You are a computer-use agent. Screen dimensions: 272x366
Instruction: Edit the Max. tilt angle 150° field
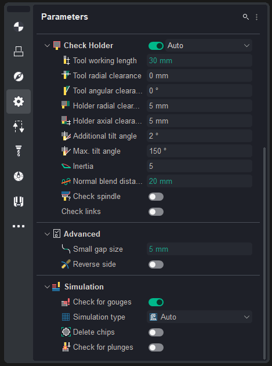pyautogui.click(x=200, y=151)
